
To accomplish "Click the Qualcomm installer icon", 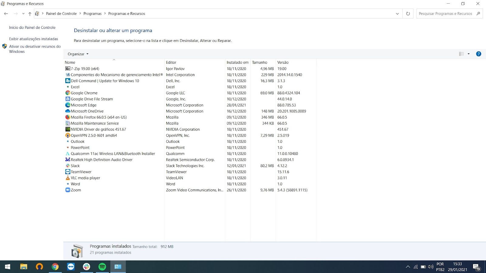I will pos(68,153).
